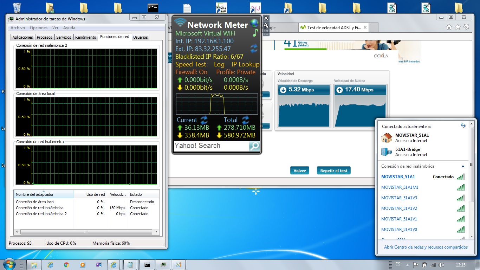Open browser tools gear icon
This screenshot has height=270, width=480.
click(x=466, y=27)
